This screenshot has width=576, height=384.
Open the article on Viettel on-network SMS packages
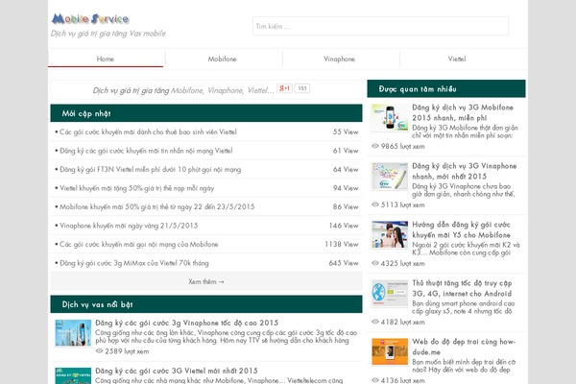click(x=146, y=151)
